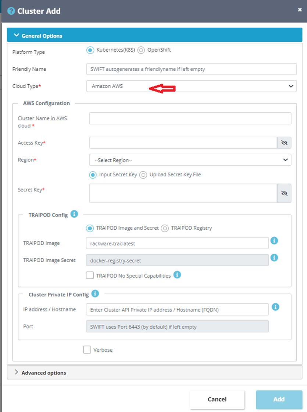The image size is (307, 412).
Task: Open the Cloud Type dropdown
Action: (x=192, y=86)
